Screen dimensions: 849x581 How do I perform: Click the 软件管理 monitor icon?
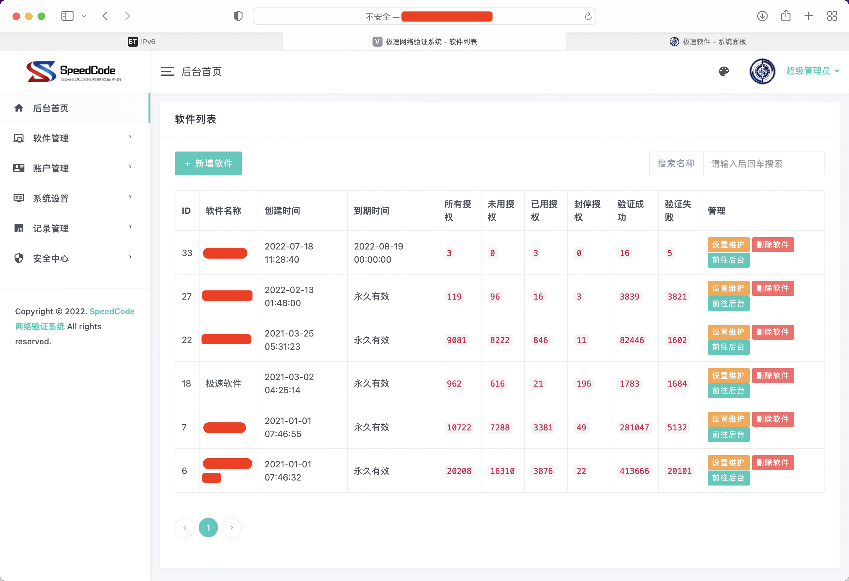click(18, 138)
